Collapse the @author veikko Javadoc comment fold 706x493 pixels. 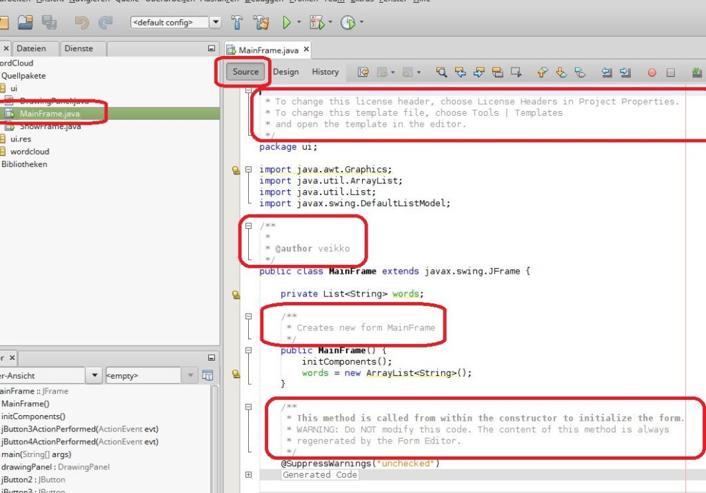click(248, 225)
